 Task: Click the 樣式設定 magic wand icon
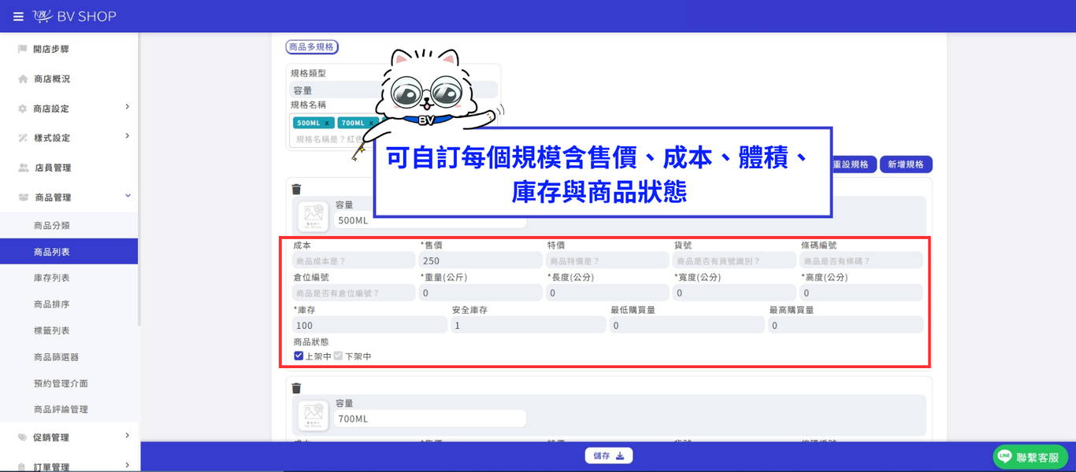click(23, 138)
